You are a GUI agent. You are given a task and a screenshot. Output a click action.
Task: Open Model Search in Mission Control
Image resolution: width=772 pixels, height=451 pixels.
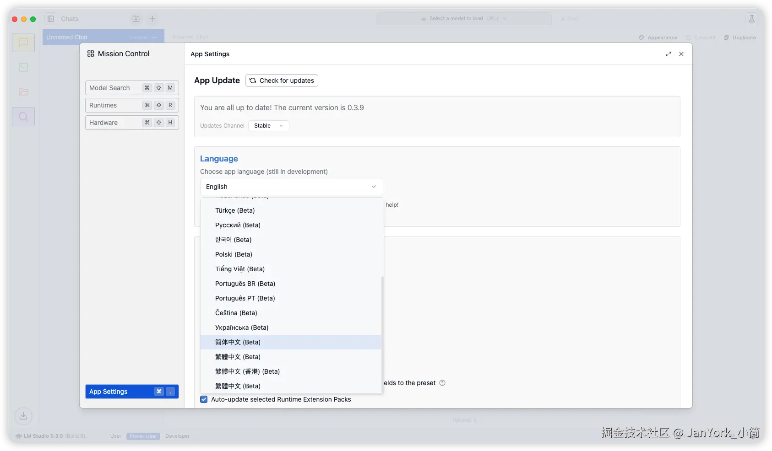(x=132, y=88)
